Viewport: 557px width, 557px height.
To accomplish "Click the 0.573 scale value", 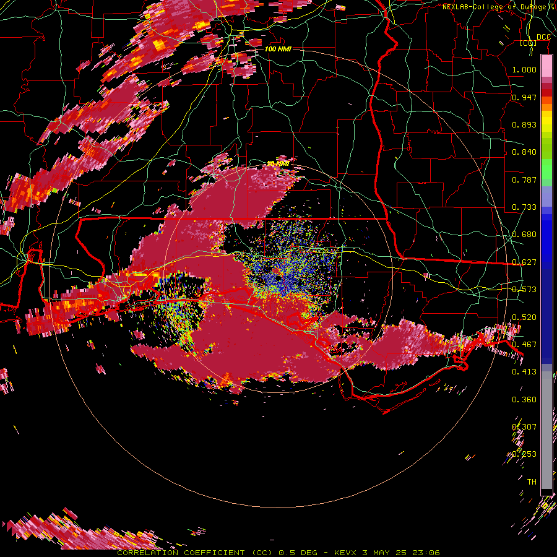I will point(524,290).
